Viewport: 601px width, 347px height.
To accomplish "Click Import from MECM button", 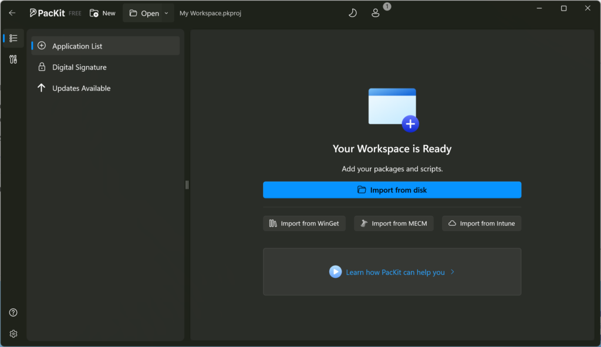I will [x=394, y=223].
